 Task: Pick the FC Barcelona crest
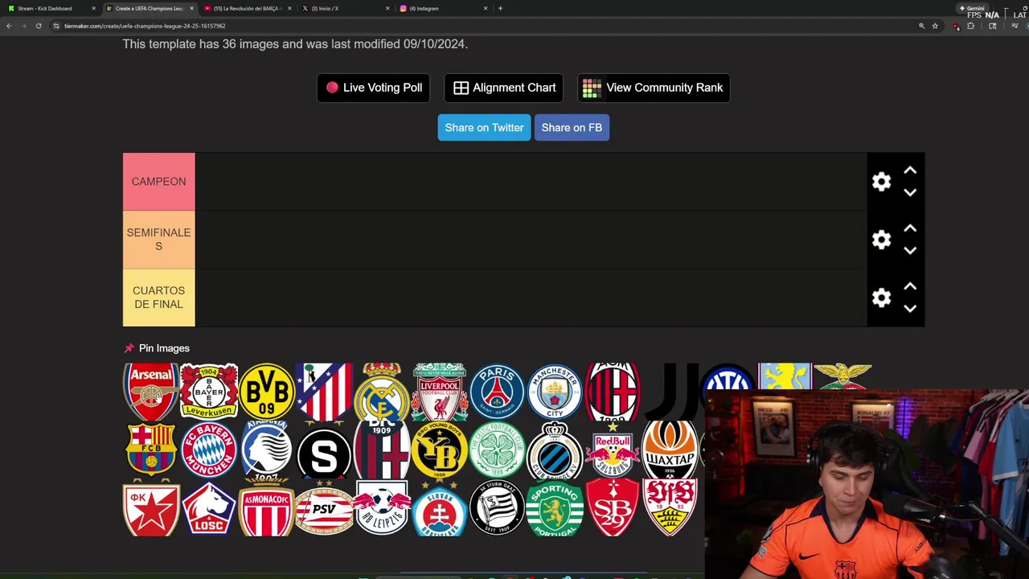(x=151, y=450)
